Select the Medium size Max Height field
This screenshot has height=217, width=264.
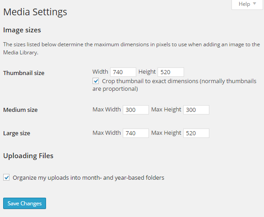click(x=196, y=110)
